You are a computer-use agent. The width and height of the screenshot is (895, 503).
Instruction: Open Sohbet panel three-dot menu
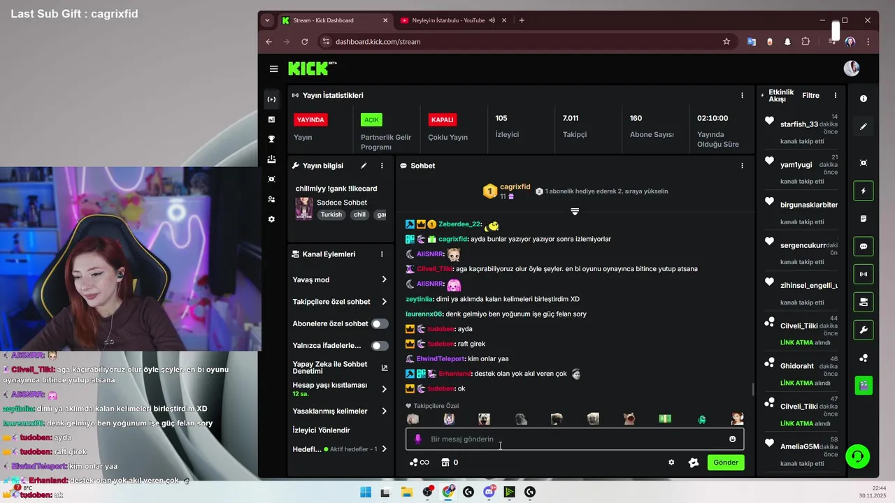743,166
